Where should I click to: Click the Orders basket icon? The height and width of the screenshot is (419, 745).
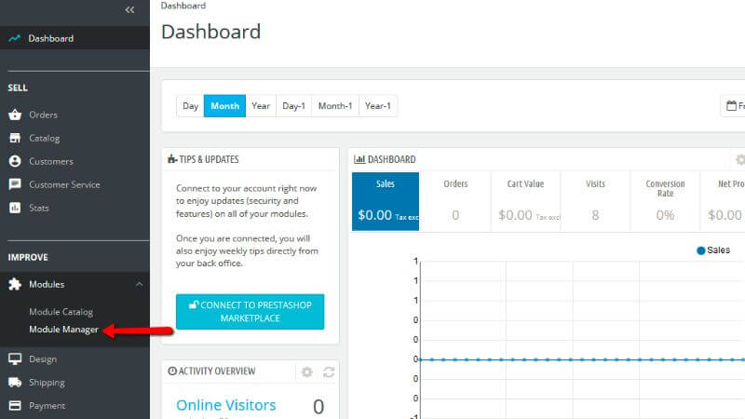coord(15,115)
